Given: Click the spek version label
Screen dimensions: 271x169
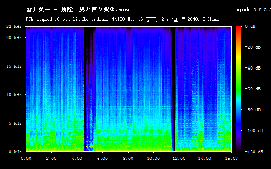Looking at the screenshot, I should (x=254, y=10).
